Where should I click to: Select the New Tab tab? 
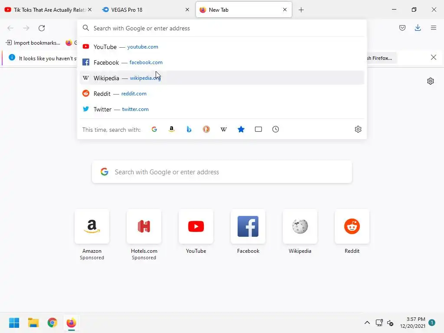tap(244, 10)
